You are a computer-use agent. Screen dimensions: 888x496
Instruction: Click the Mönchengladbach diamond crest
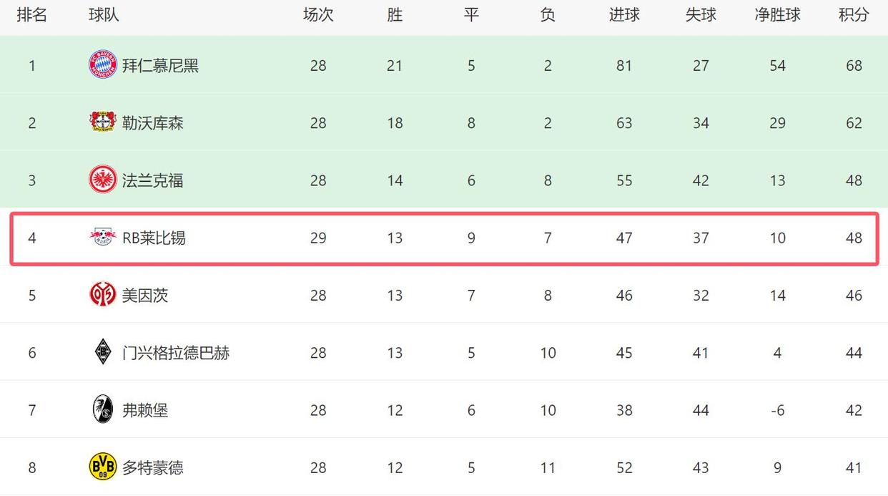pyautogui.click(x=103, y=352)
